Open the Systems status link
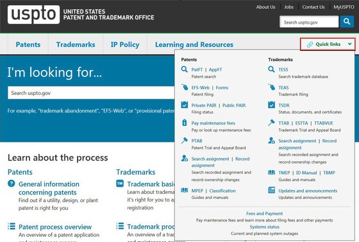The height and width of the screenshot is (242, 359). (264, 227)
